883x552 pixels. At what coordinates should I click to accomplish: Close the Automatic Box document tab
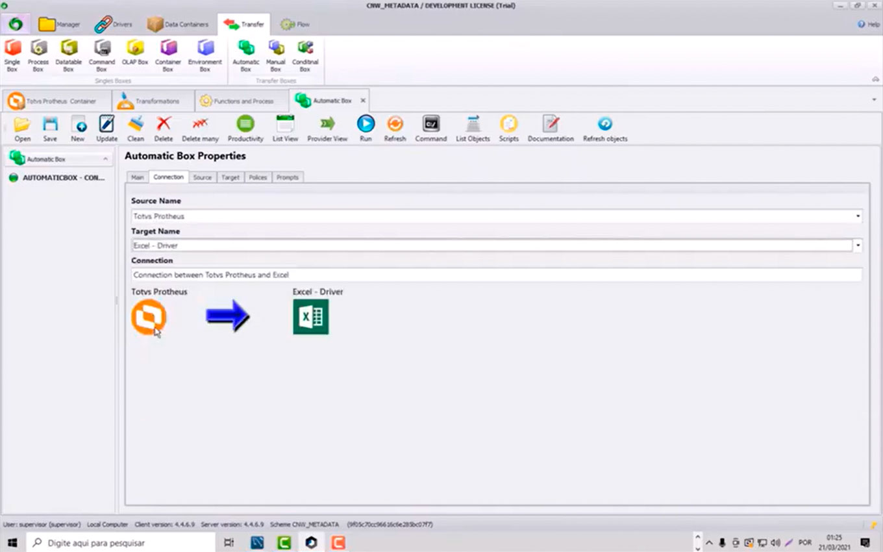pyautogui.click(x=363, y=101)
